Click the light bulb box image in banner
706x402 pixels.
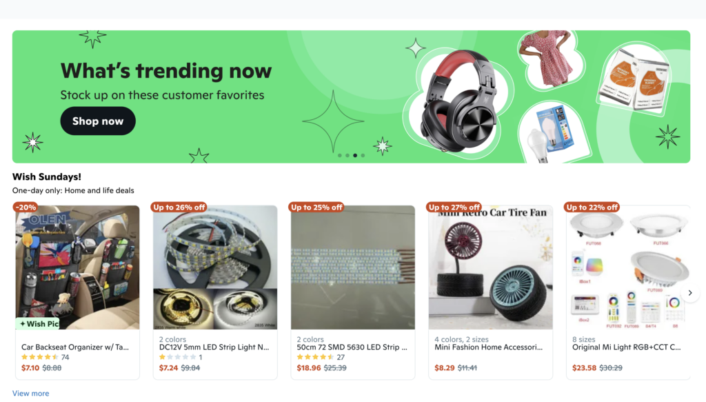point(553,134)
